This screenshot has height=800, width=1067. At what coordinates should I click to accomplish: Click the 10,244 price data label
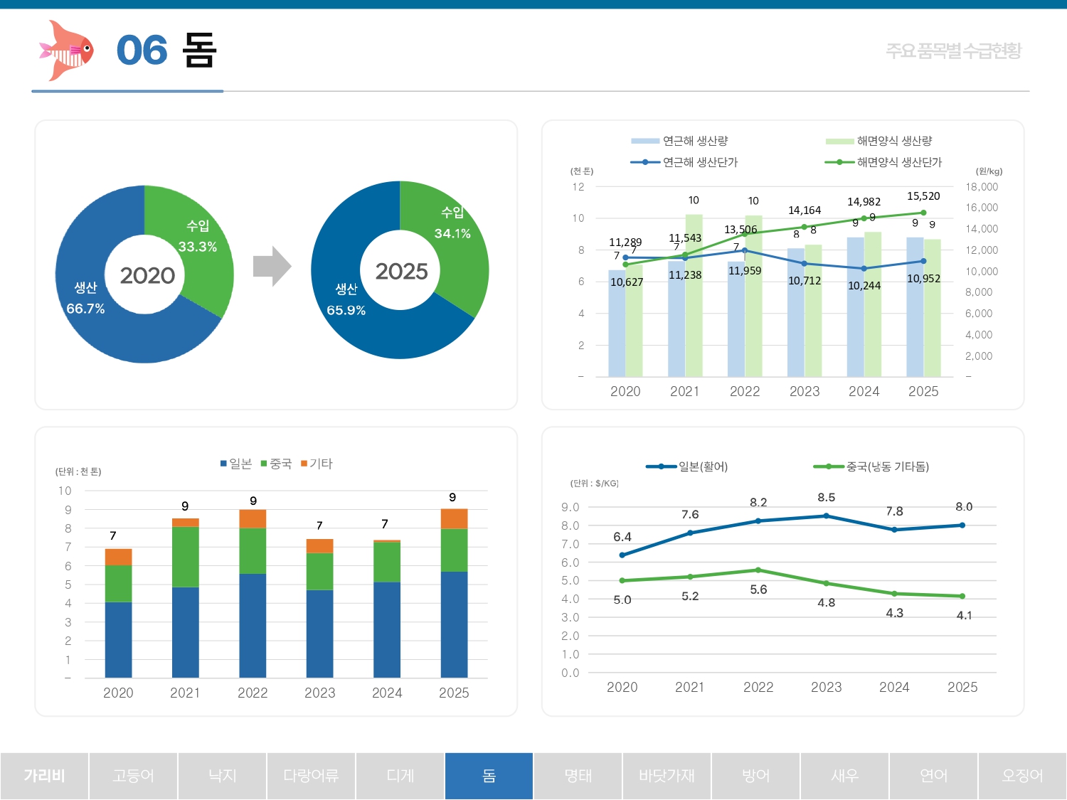pos(864,286)
